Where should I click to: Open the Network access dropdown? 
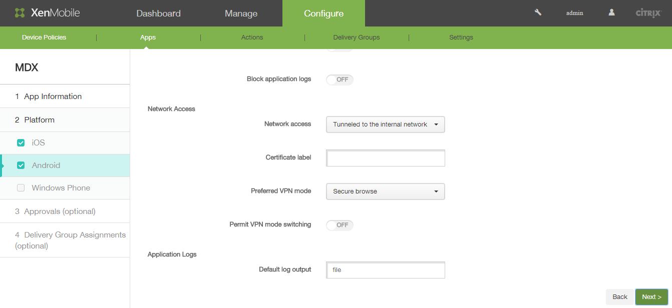point(385,124)
